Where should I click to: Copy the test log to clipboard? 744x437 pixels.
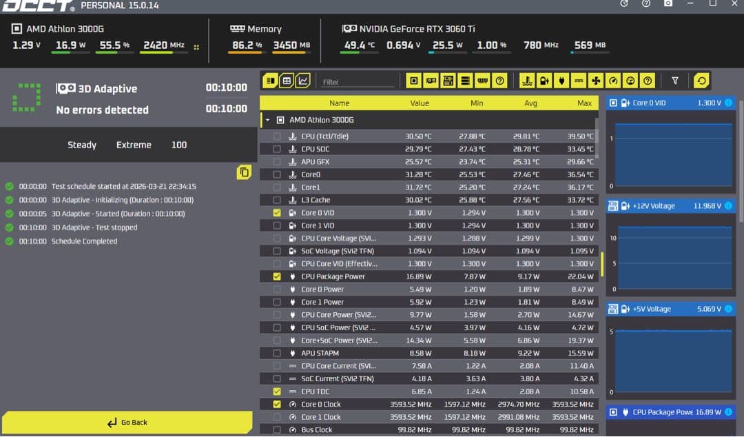coord(244,172)
